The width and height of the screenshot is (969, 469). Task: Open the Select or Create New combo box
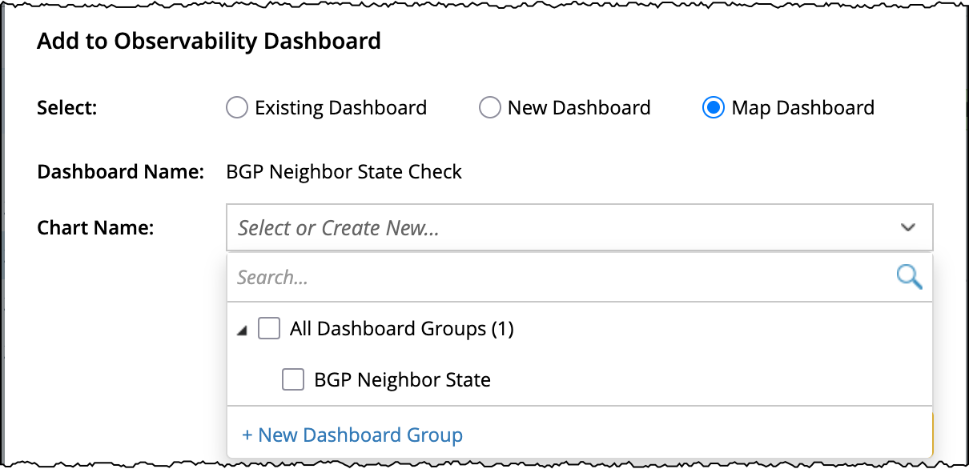(x=561, y=228)
